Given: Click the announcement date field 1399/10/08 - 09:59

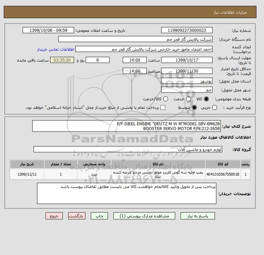Looking at the screenshot, I should tap(48, 30).
